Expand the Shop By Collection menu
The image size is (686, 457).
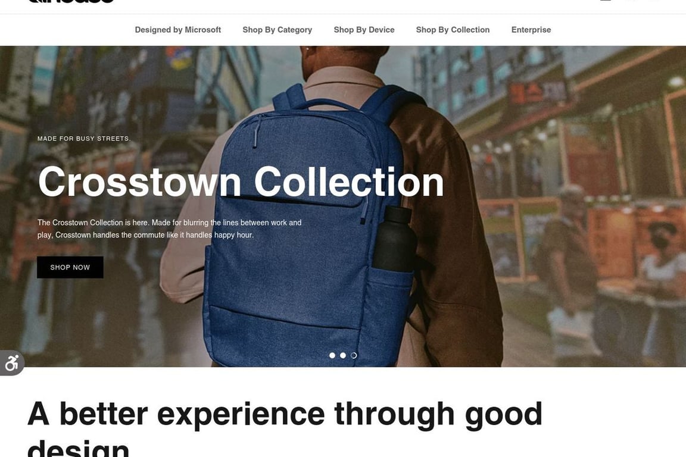pos(453,30)
